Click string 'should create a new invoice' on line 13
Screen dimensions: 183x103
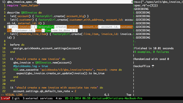point(38,59)
